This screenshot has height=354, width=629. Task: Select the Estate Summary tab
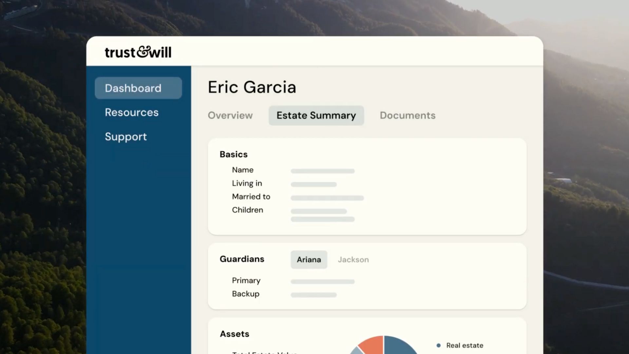click(x=316, y=115)
